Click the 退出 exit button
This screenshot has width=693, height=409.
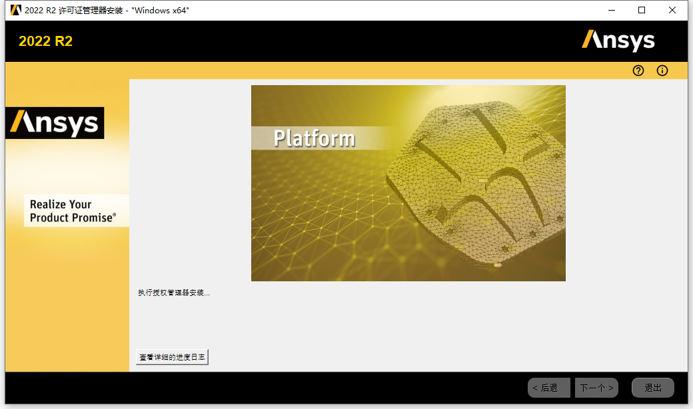point(653,388)
